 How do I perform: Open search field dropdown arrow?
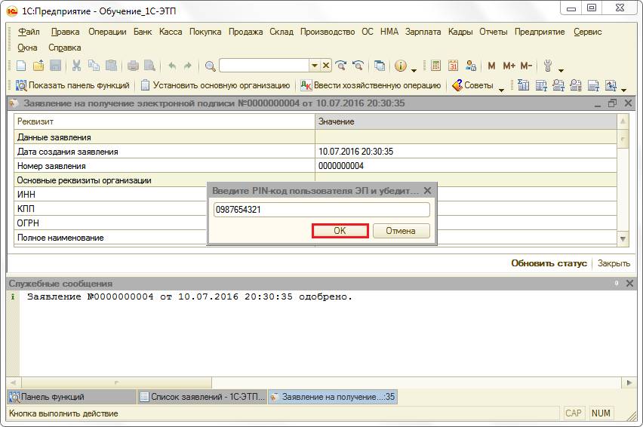315,66
